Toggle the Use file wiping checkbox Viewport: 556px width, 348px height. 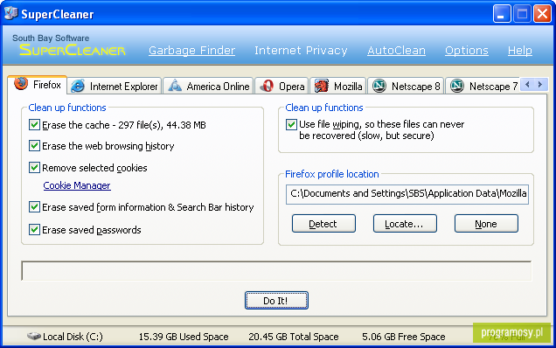point(291,124)
